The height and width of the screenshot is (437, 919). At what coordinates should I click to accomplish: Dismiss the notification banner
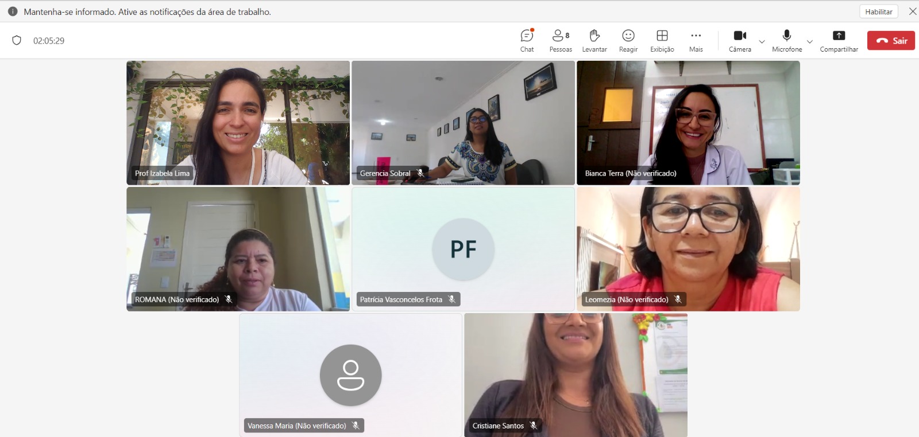(x=912, y=11)
